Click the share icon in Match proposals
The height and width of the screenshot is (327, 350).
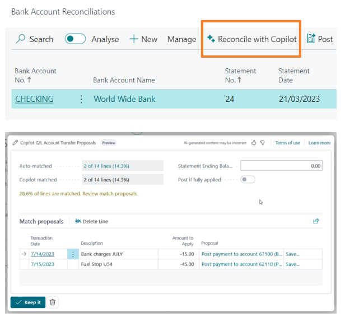click(x=316, y=221)
